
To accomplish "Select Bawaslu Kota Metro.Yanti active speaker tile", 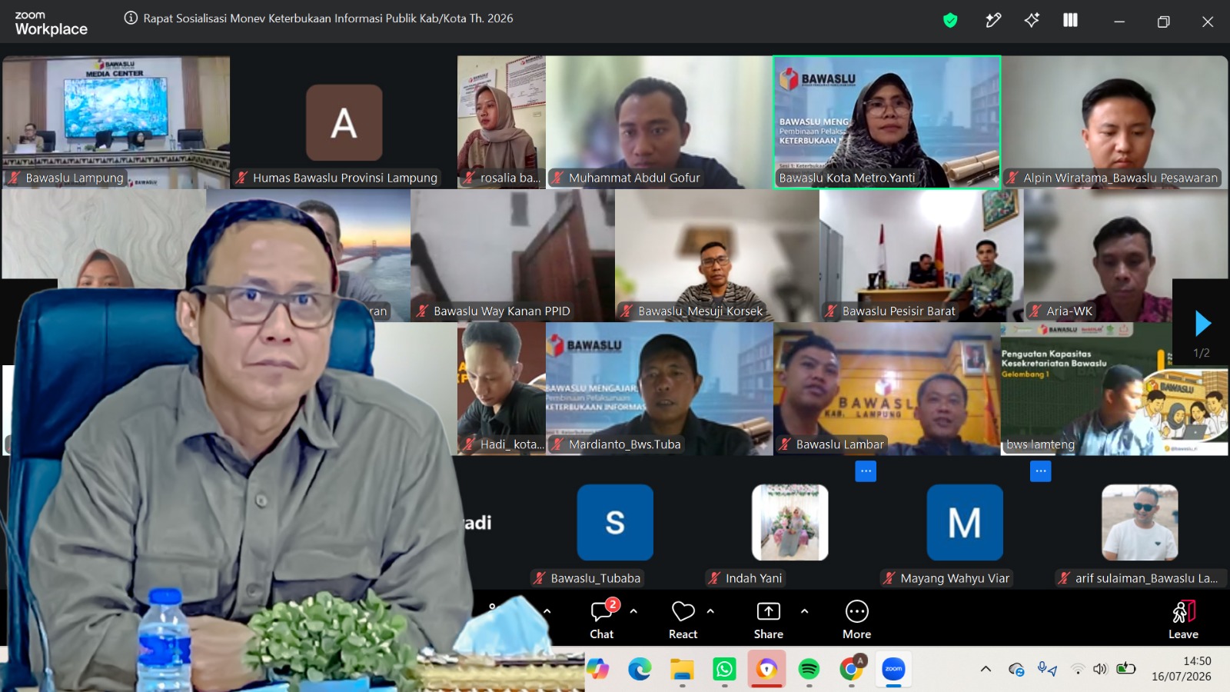I will point(886,122).
